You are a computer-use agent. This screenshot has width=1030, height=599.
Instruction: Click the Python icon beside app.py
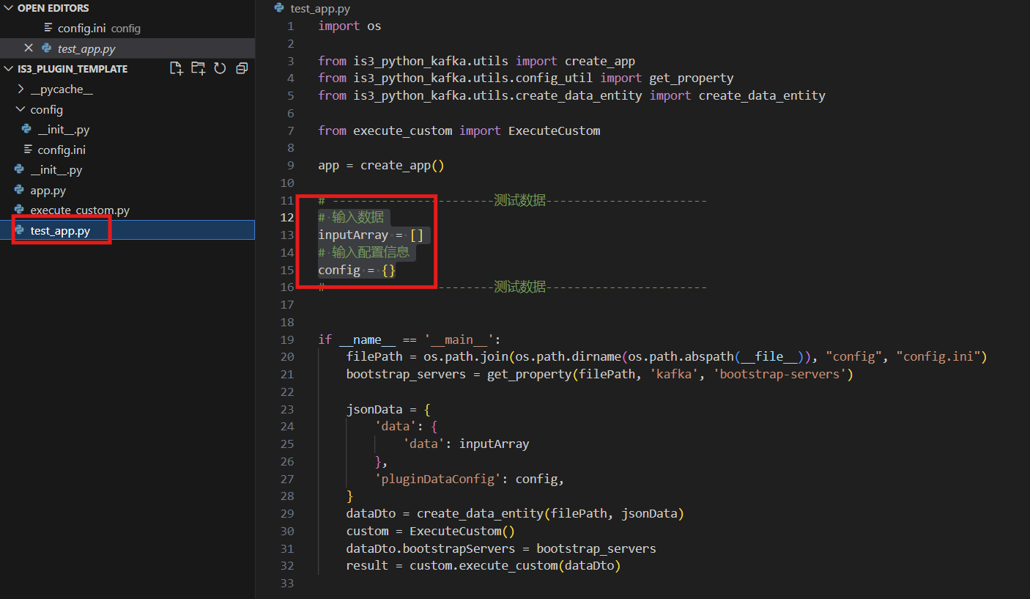(x=19, y=190)
